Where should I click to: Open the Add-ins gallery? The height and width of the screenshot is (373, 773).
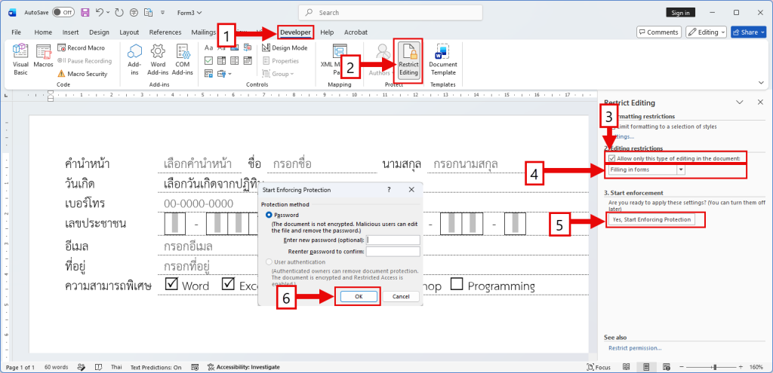pyautogui.click(x=134, y=58)
